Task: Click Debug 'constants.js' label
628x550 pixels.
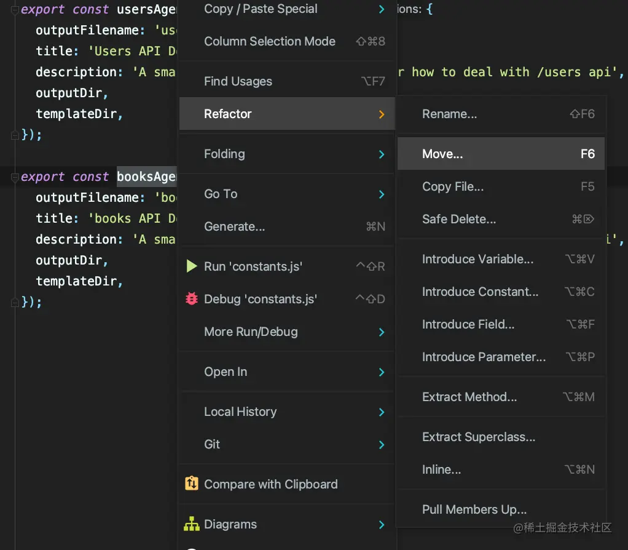Action: (x=261, y=299)
